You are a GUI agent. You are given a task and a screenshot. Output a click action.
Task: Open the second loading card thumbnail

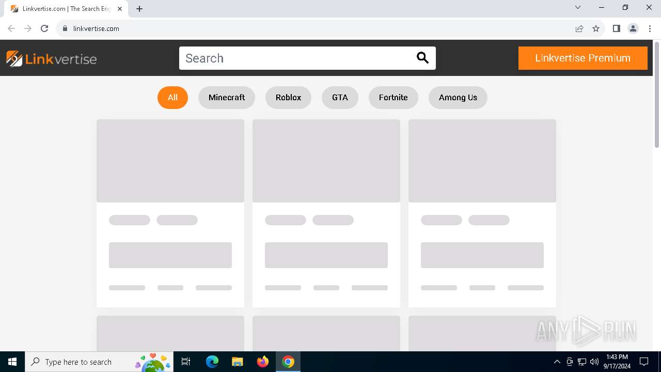pos(326,161)
